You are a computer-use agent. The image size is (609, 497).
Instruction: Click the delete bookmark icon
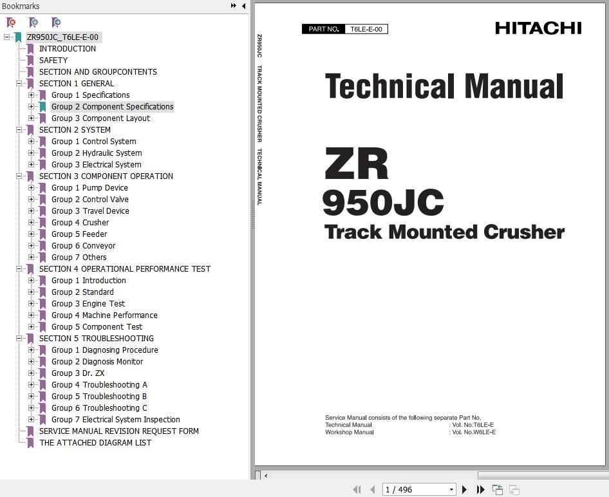pyautogui.click(x=11, y=22)
